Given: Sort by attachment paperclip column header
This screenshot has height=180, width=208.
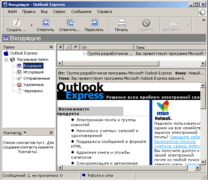Looking at the screenshot, I should pos(68,48).
